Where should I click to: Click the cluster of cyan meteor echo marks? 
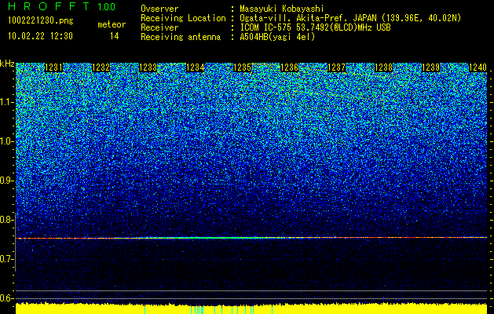(197, 310)
